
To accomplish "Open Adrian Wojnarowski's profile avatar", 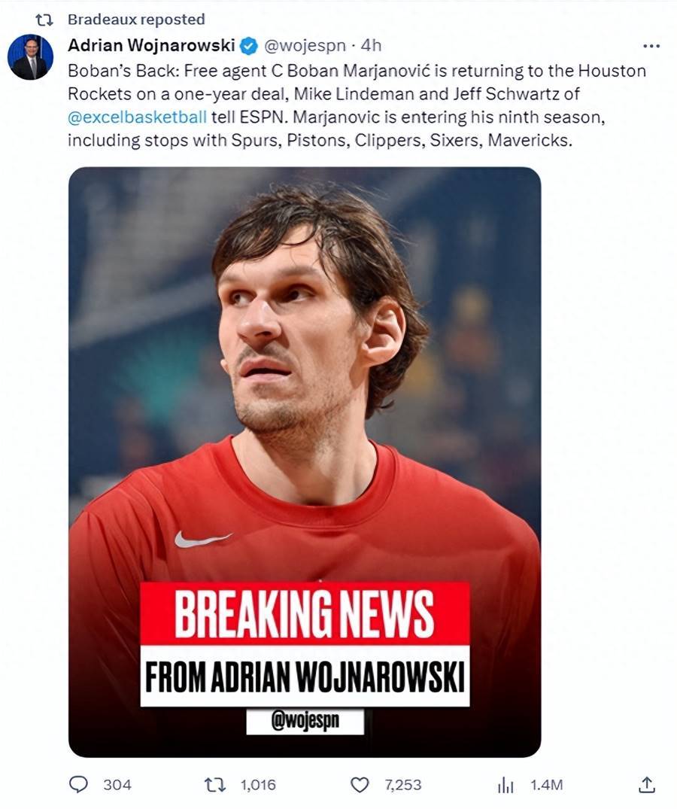I will 30,56.
